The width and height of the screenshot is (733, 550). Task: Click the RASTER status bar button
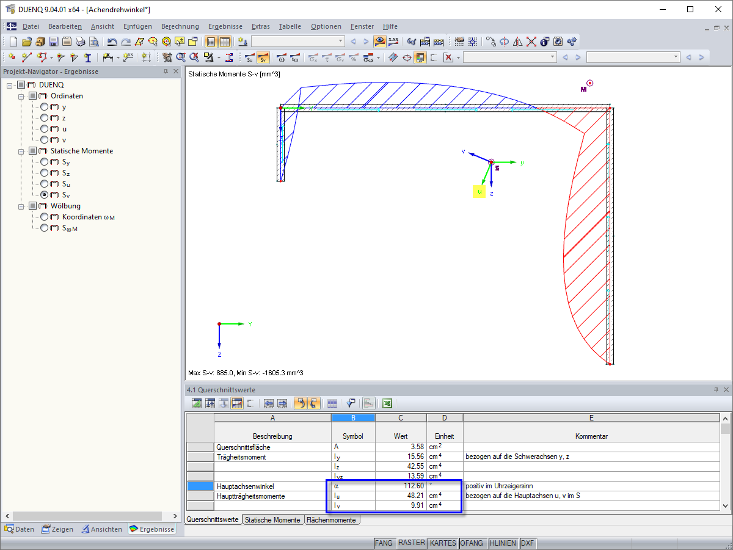[x=411, y=543]
